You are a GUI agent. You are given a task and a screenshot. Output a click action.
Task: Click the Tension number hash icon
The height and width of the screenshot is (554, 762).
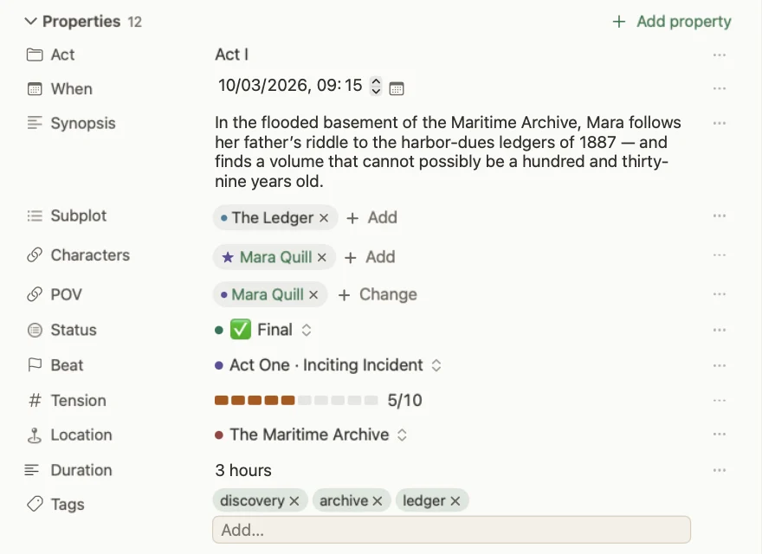point(35,401)
